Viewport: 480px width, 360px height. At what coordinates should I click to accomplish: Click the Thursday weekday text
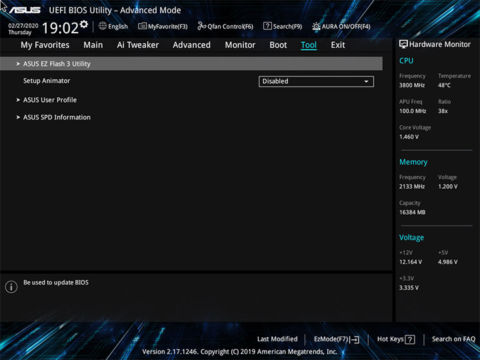click(19, 32)
